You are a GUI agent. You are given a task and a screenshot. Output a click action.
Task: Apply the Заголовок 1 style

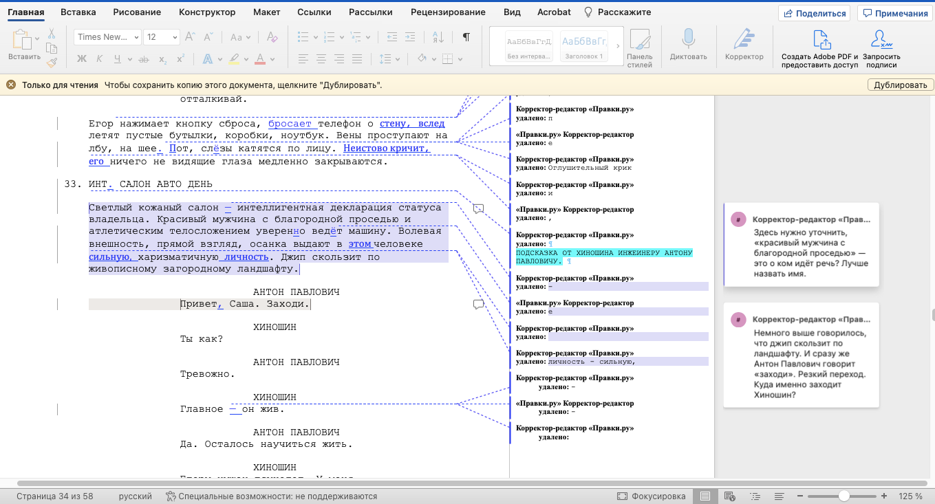[x=583, y=46]
